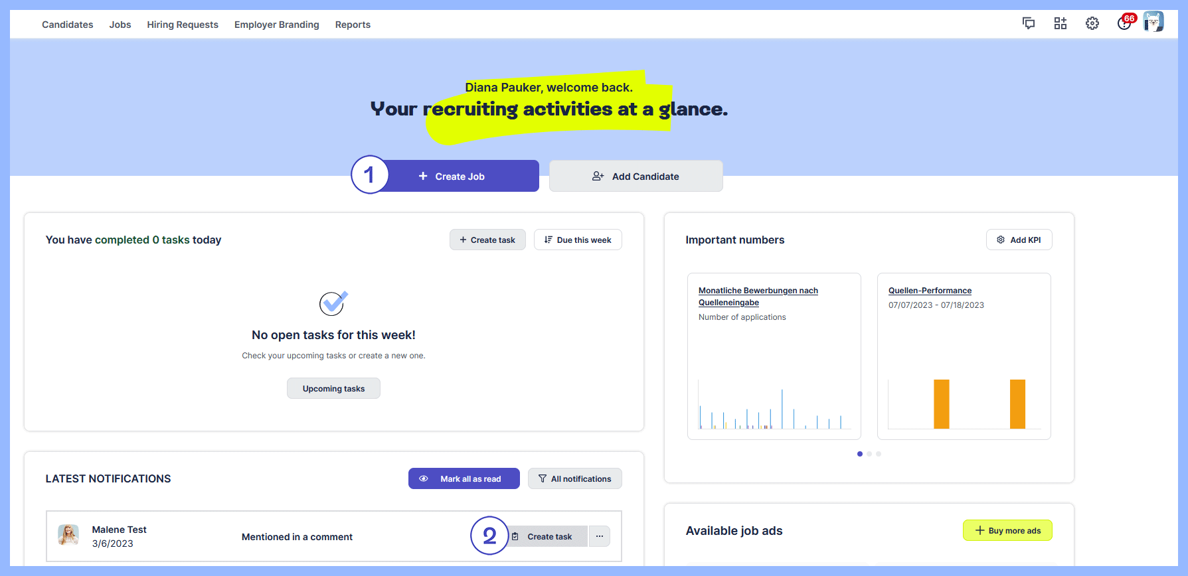Click the Add Candidate button
This screenshot has width=1188, height=576.
pyautogui.click(x=636, y=177)
